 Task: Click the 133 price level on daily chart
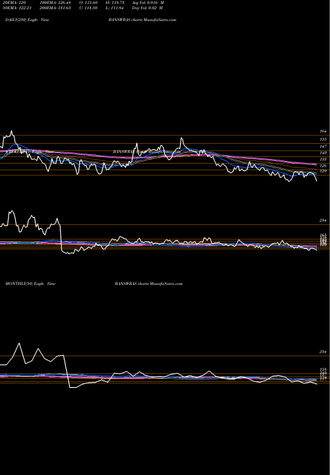point(323,159)
